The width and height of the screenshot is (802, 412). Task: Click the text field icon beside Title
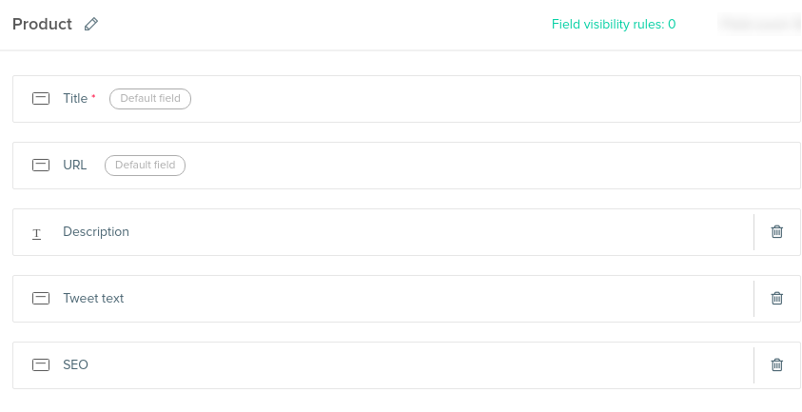click(41, 98)
